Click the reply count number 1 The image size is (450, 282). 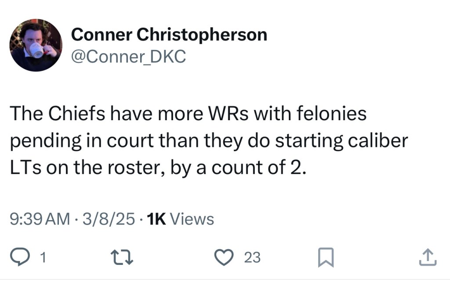click(x=43, y=258)
